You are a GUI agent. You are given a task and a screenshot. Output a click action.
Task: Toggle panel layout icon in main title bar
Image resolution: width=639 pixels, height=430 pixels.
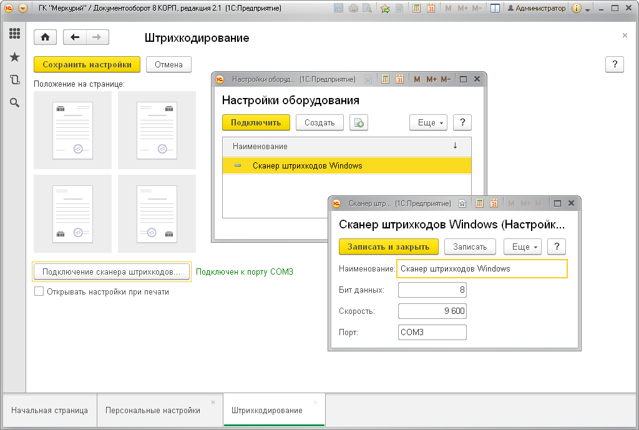[x=495, y=8]
